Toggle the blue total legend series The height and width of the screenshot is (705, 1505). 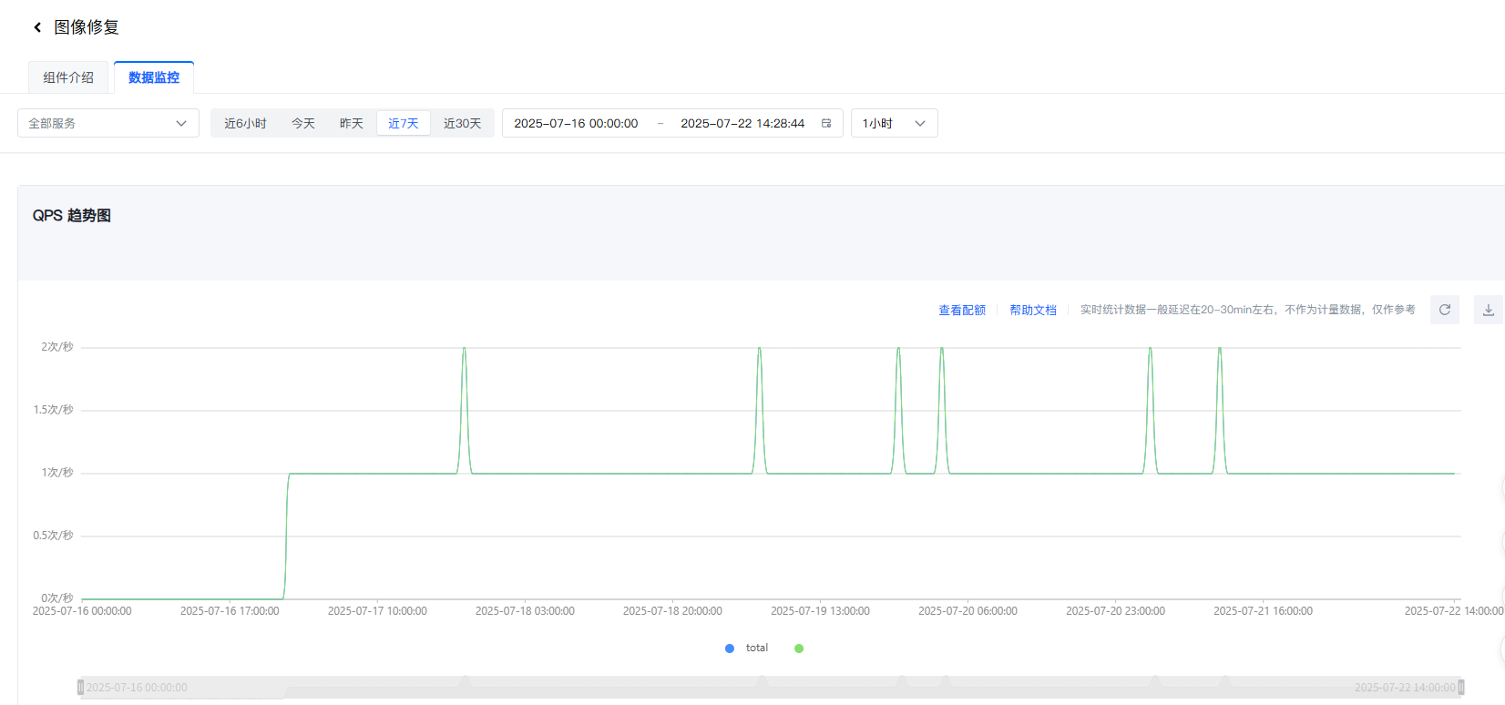click(747, 649)
